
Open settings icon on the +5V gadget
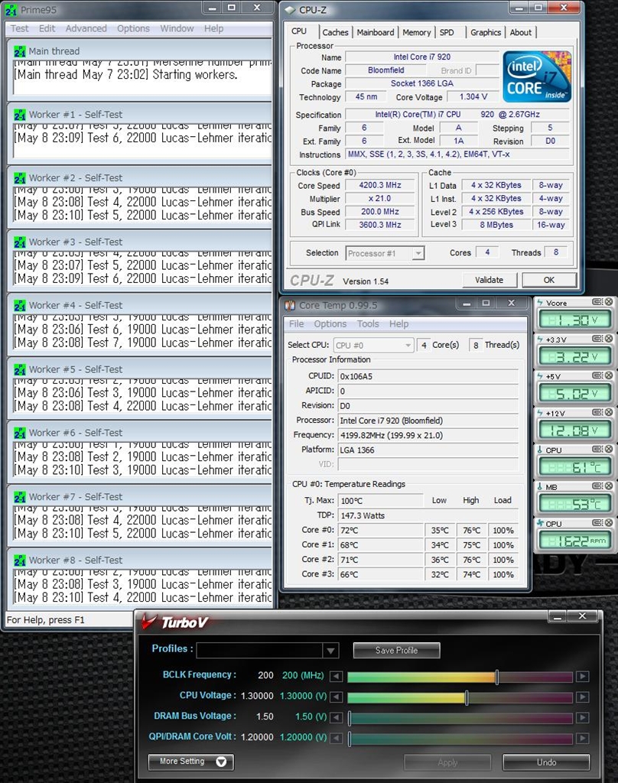(x=597, y=375)
